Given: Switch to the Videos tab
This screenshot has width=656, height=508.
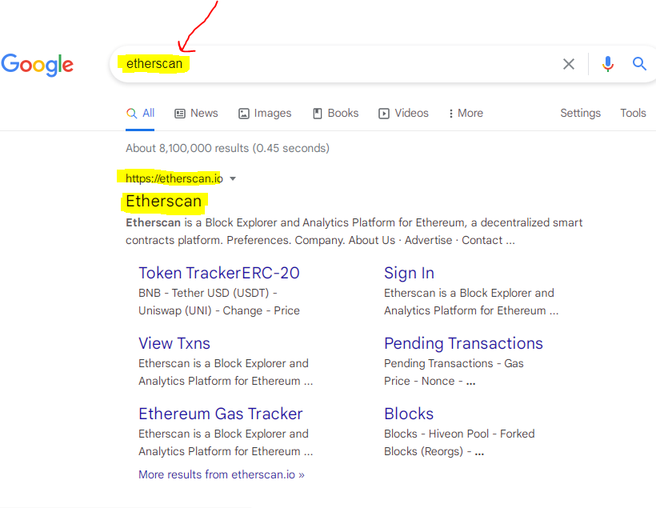Looking at the screenshot, I should [x=403, y=114].
